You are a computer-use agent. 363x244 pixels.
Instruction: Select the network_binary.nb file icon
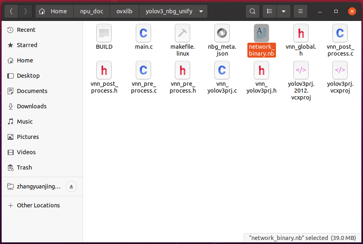pyautogui.click(x=261, y=33)
